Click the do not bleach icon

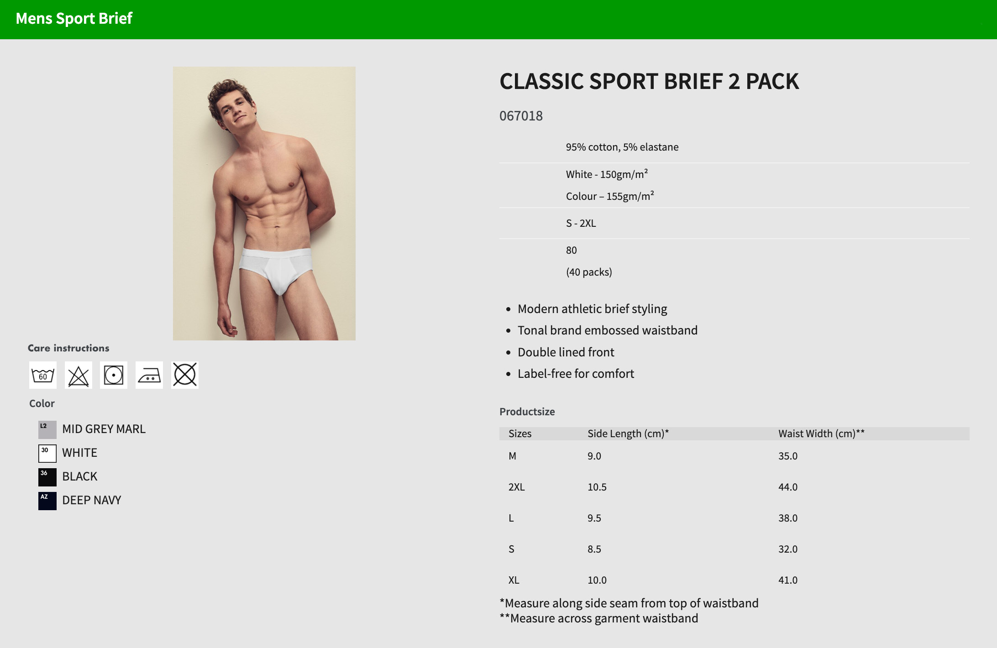(x=79, y=375)
